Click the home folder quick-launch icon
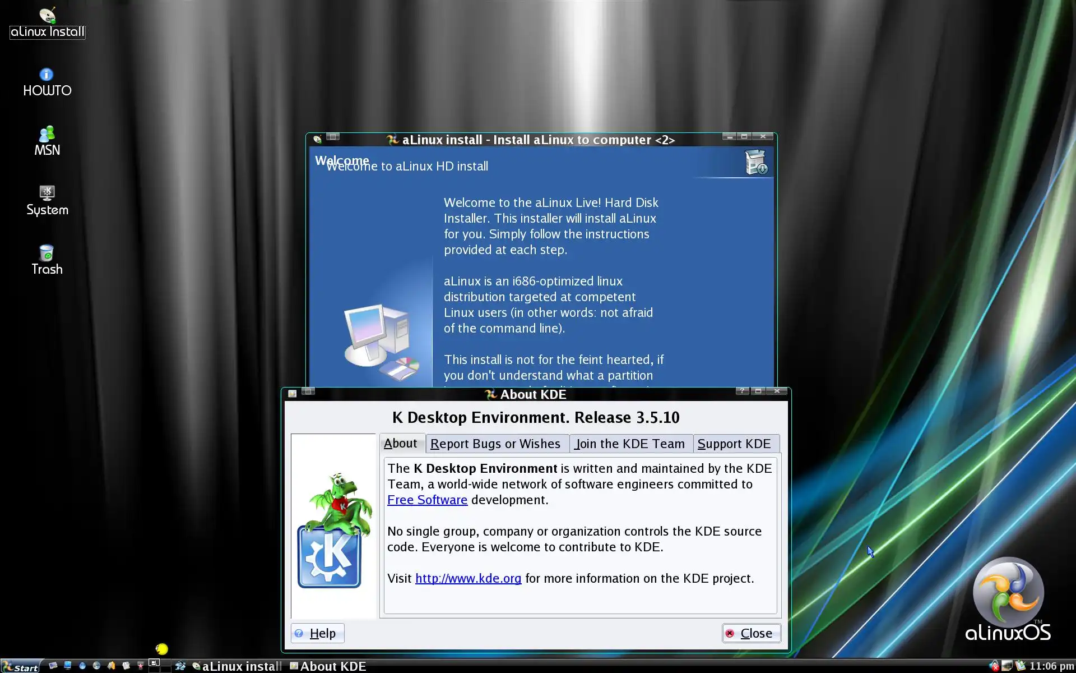This screenshot has height=673, width=1076. (111, 666)
